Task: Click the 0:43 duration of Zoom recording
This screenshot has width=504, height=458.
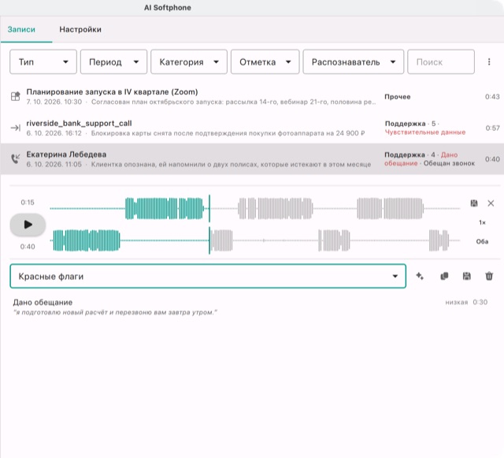Action: (x=492, y=96)
